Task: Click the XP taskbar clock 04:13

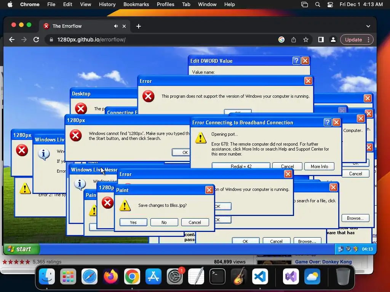Action: pos(368,249)
